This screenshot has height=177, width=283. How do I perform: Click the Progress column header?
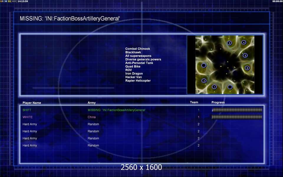click(218, 102)
